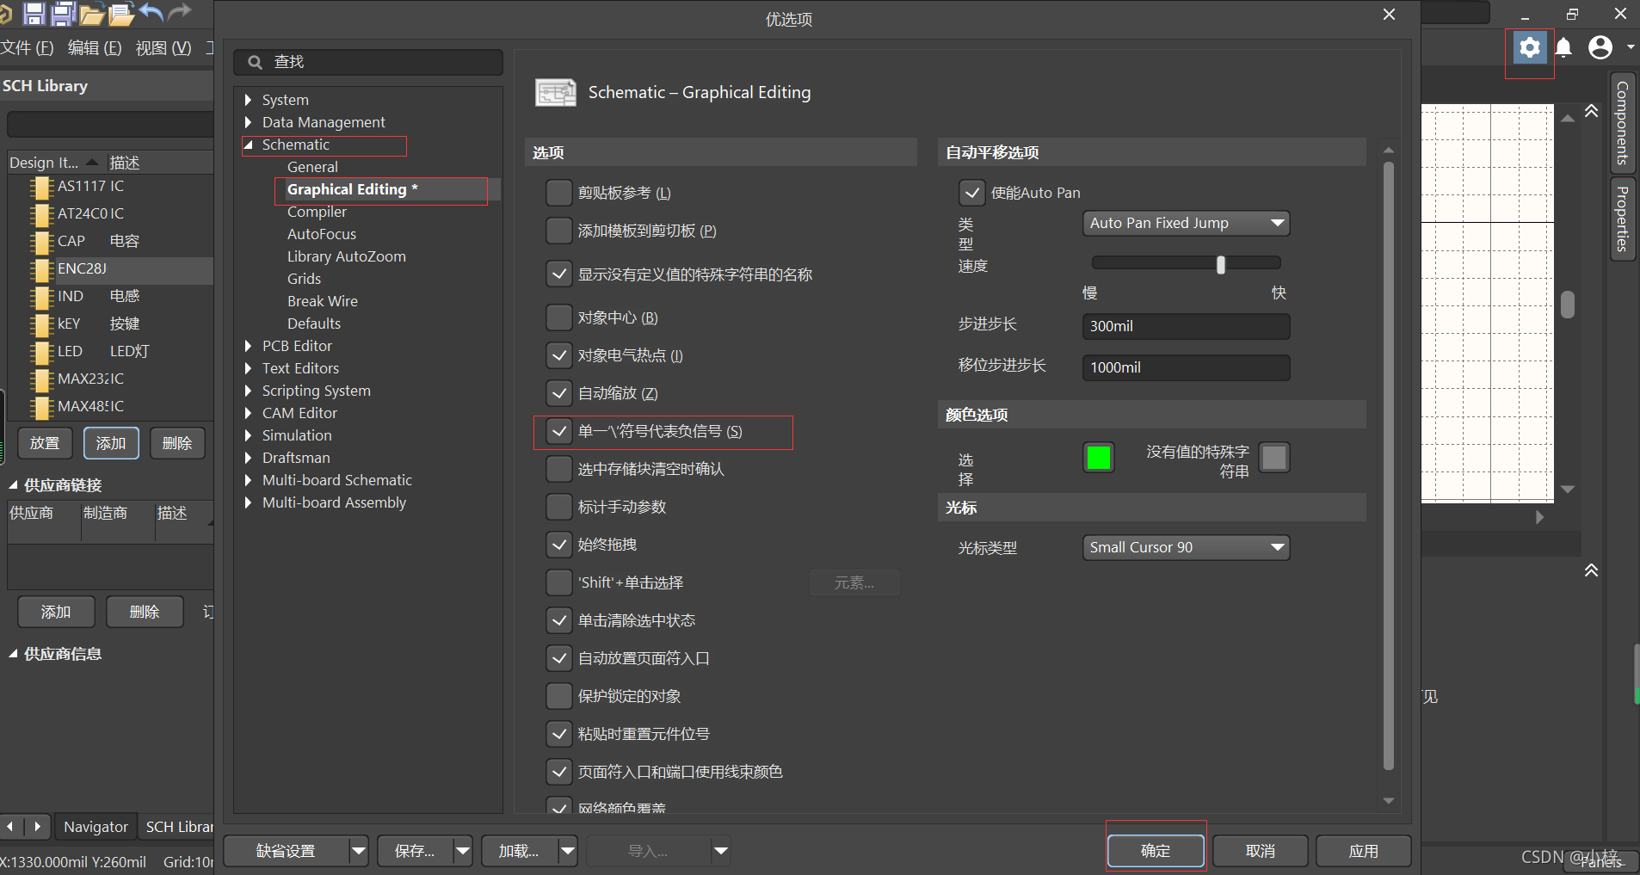The height and width of the screenshot is (875, 1640).
Task: Switch to the Navigator tab
Action: [96, 827]
